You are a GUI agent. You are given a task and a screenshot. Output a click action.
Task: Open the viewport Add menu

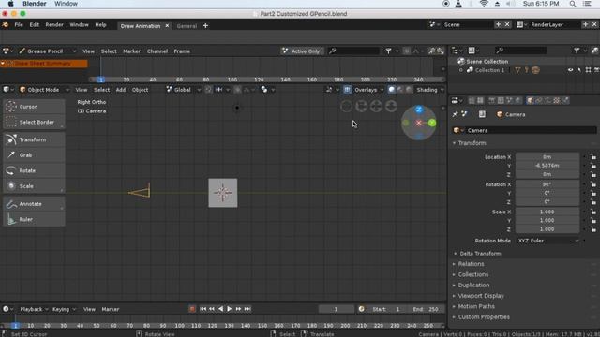121,90
